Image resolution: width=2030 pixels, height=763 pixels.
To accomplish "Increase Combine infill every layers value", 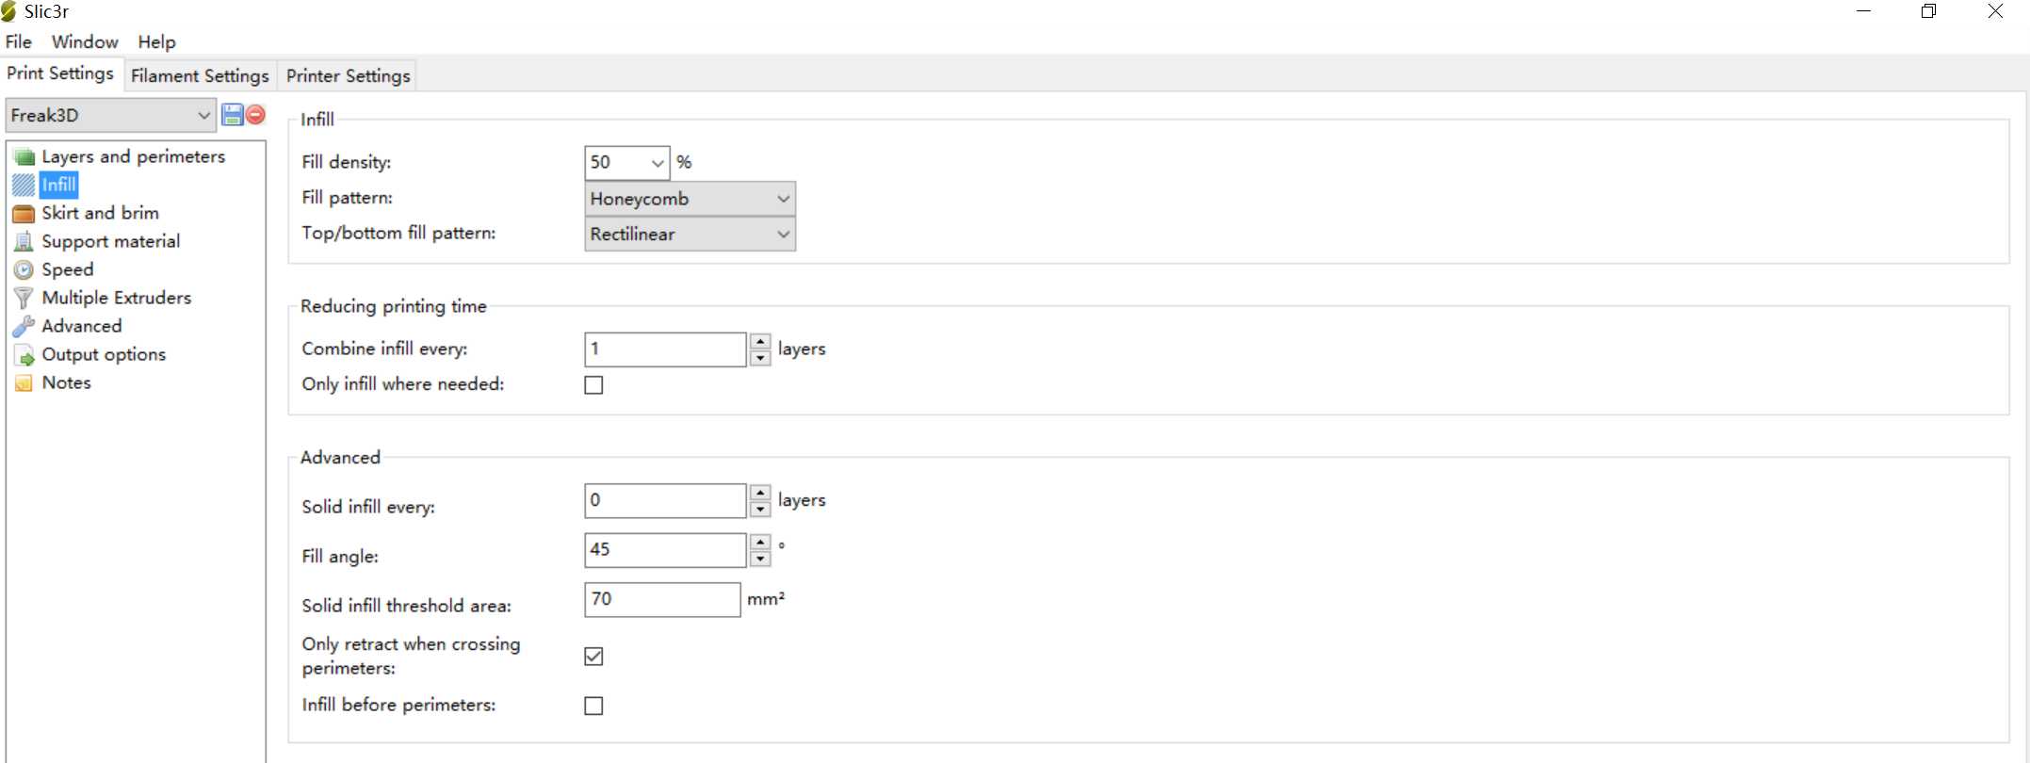I will point(760,341).
